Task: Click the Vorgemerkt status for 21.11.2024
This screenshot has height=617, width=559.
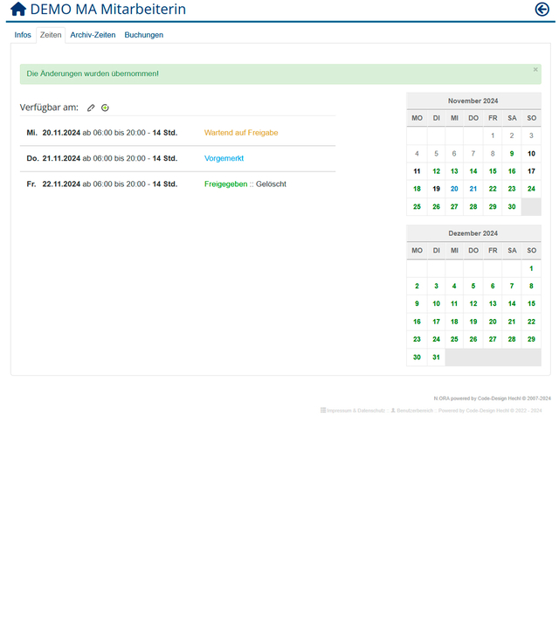Action: [224, 158]
